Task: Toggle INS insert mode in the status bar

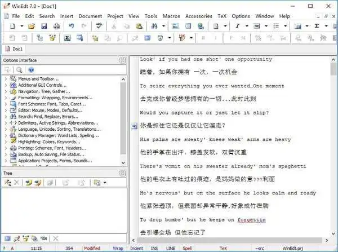Action: tap(154, 248)
